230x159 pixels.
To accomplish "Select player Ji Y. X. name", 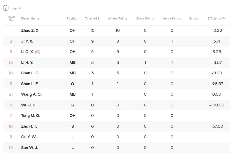I will coord(27,41).
